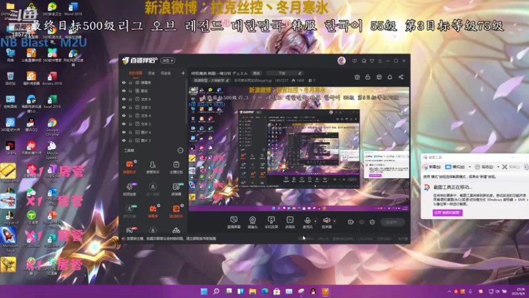This screenshot has height=298, width=529.
Task: Open the microphone device dropdown arrow
Action: click(x=315, y=221)
